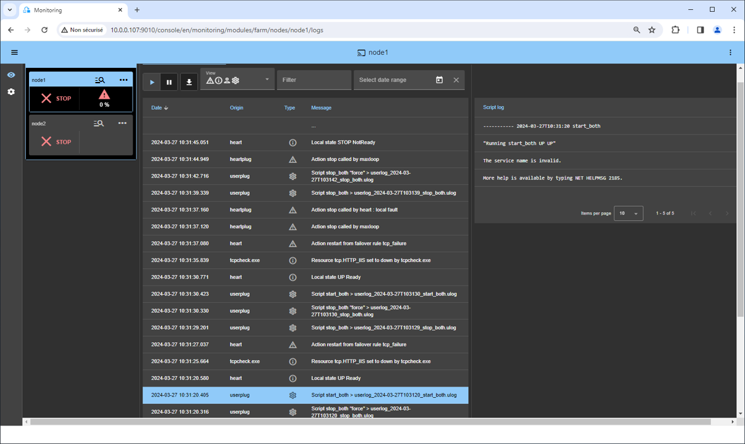Screen dimensions: 745x444
Task: Open the gear configuration icon in sidebar
Action: pyautogui.click(x=11, y=92)
